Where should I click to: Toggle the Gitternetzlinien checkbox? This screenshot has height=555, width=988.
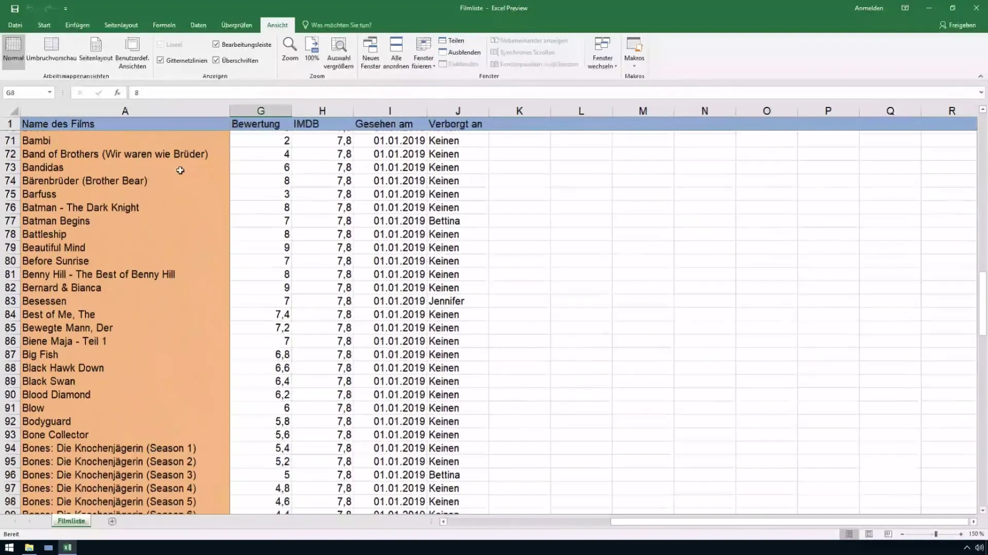coord(161,60)
